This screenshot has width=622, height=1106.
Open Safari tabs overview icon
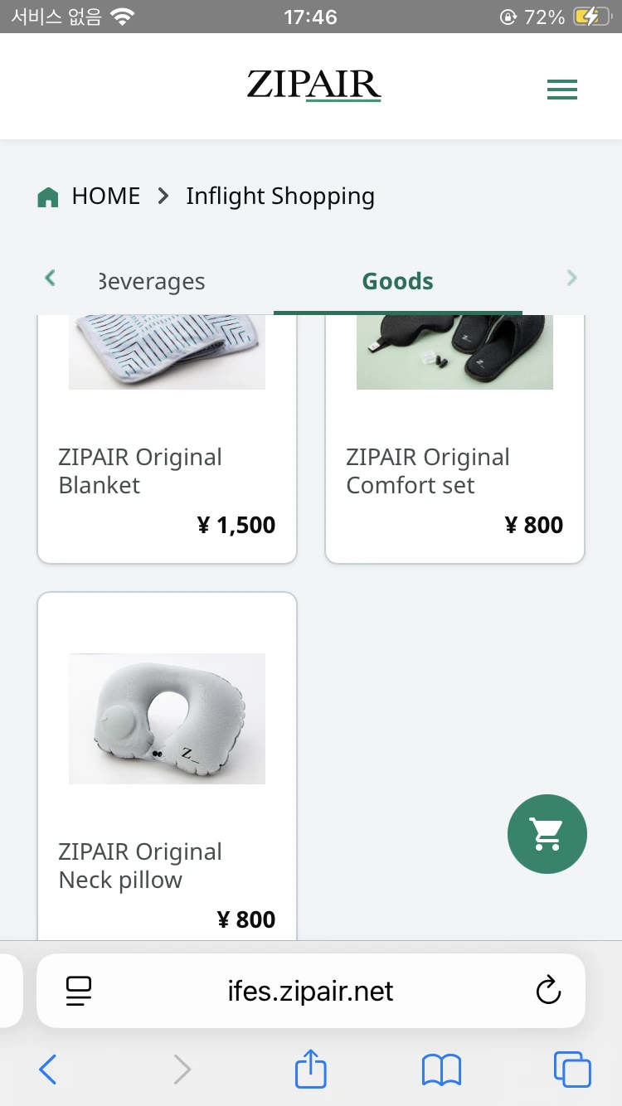click(x=572, y=1070)
